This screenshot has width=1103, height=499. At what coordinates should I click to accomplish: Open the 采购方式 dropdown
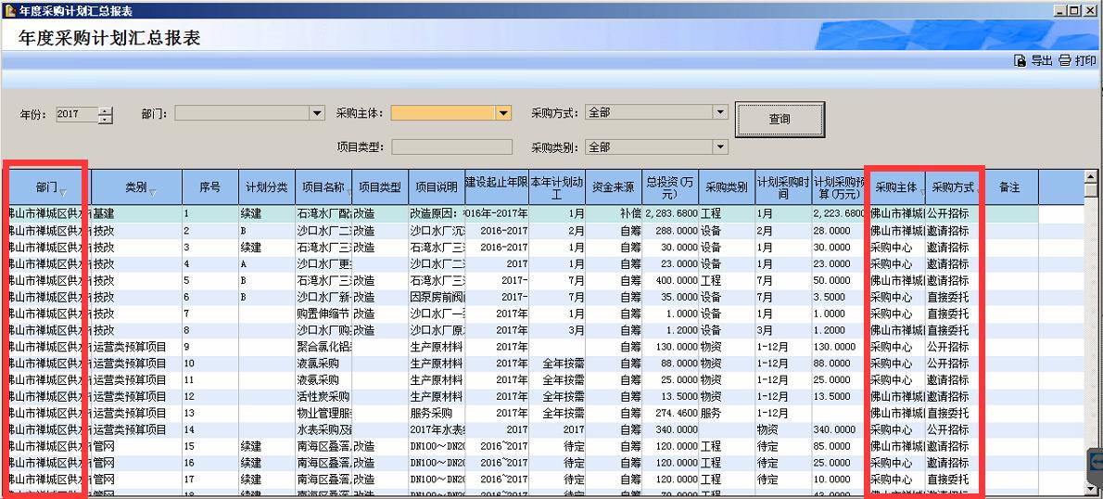[x=719, y=112]
